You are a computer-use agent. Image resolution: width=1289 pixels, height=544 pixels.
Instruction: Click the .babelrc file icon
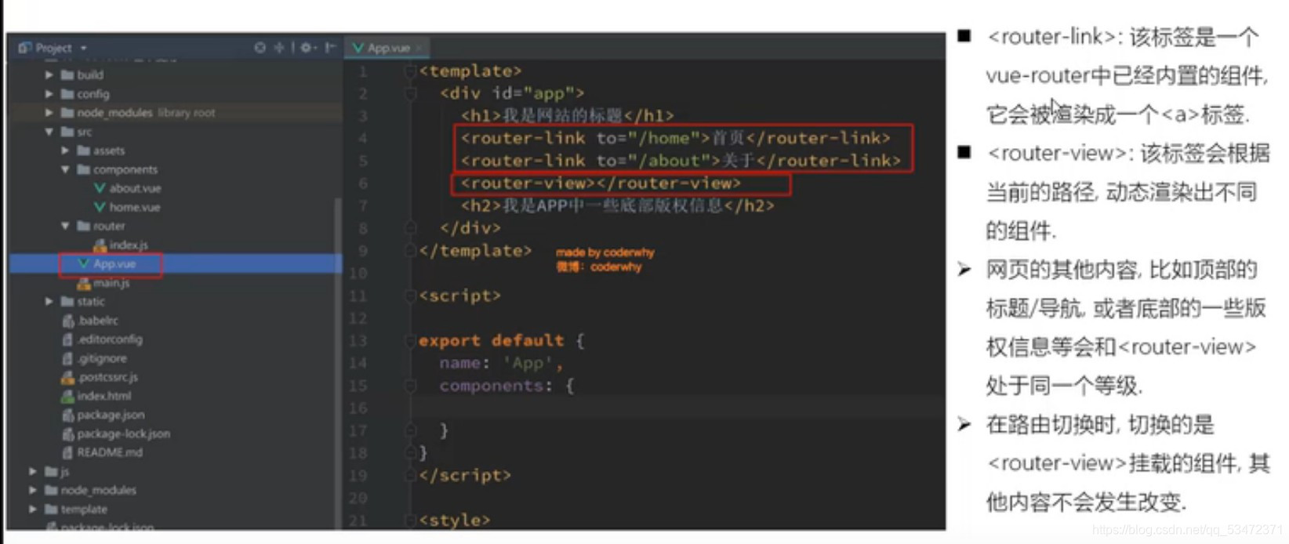pyautogui.click(x=68, y=321)
